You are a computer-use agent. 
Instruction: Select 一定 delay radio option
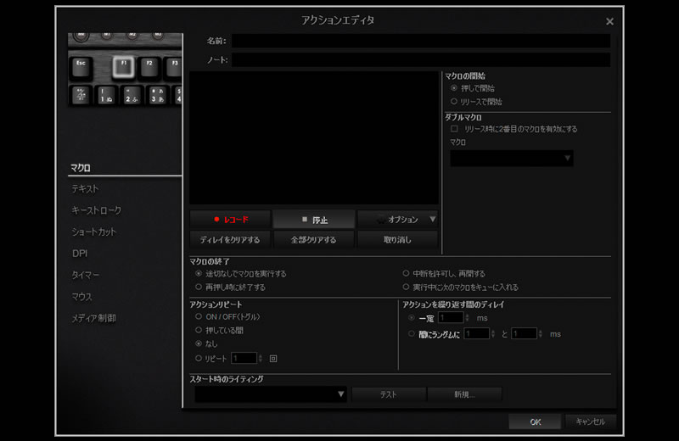point(412,318)
